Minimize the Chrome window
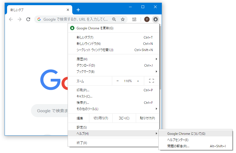Image resolution: width=236 pixels, height=153 pixels. (130, 7)
